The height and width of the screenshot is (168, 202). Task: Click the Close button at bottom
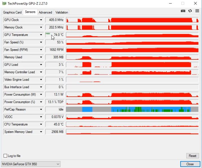[190, 164]
